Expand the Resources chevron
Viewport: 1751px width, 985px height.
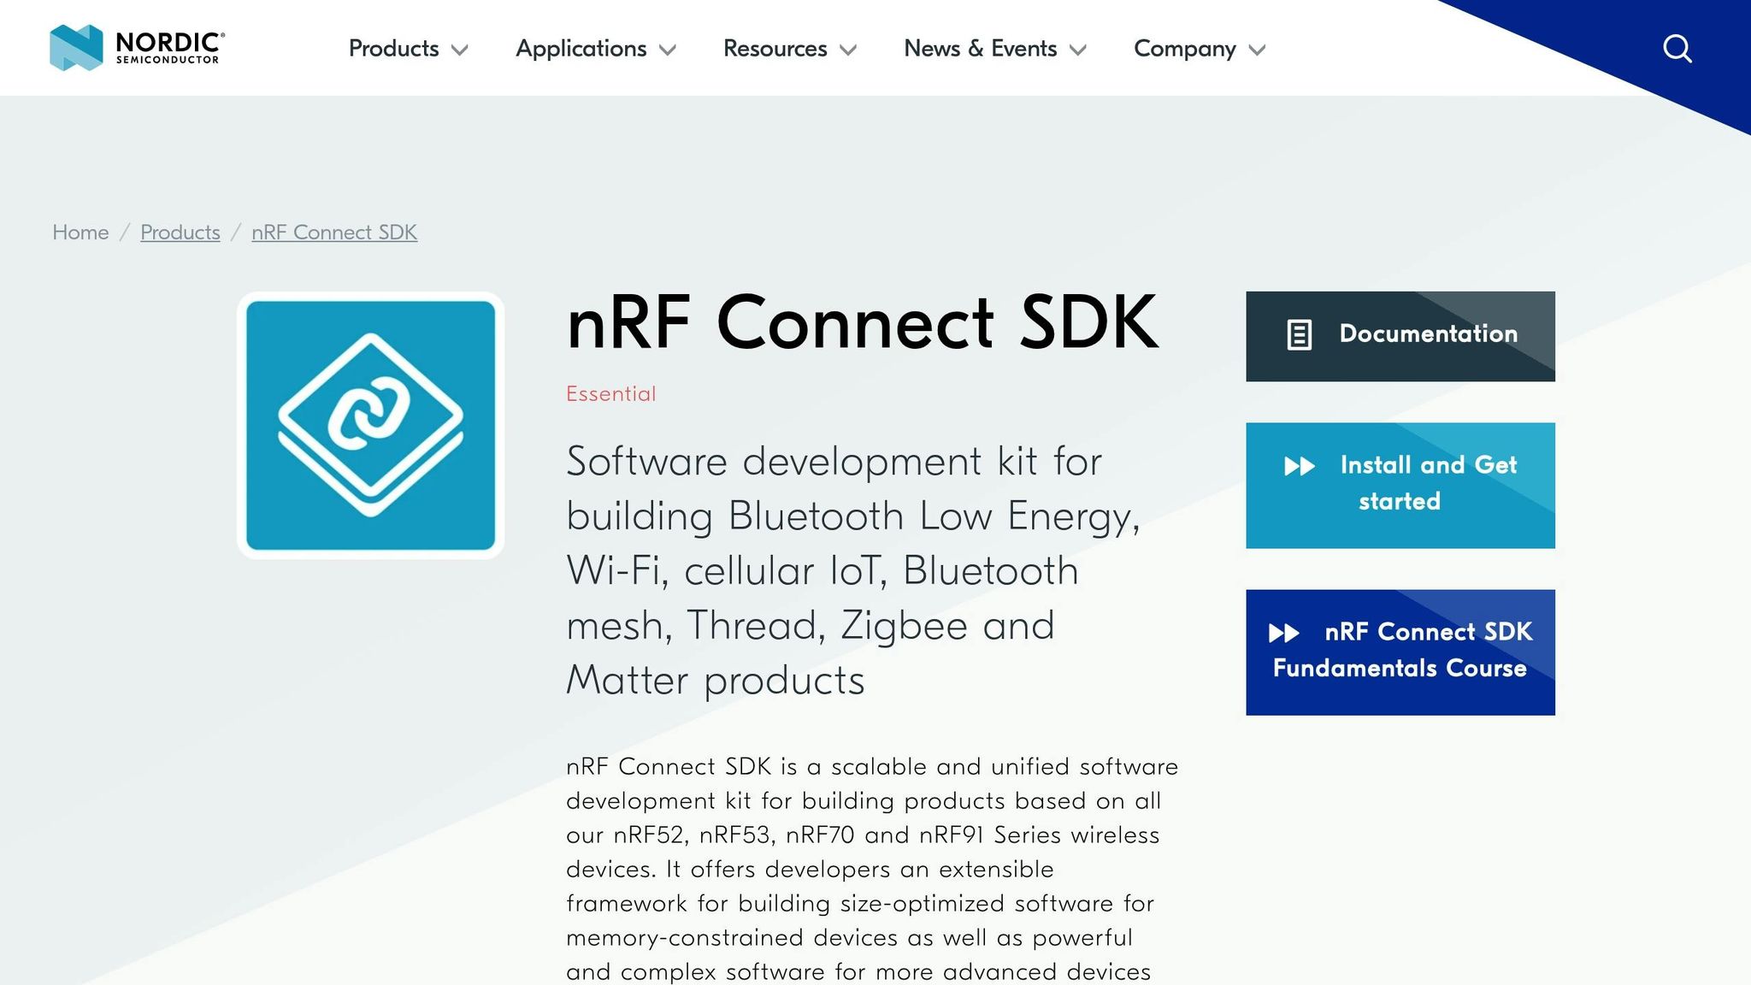click(x=848, y=50)
